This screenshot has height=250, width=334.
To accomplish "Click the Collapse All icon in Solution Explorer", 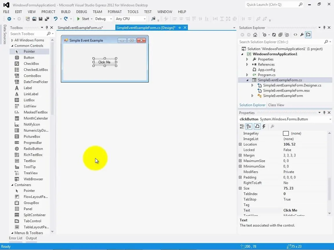I will click(280, 35).
